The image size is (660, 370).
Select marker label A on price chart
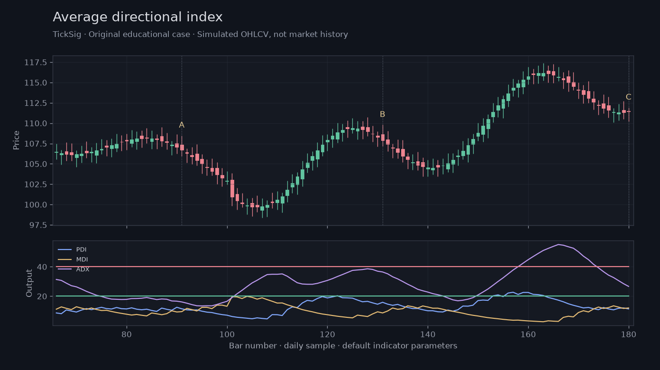point(182,125)
